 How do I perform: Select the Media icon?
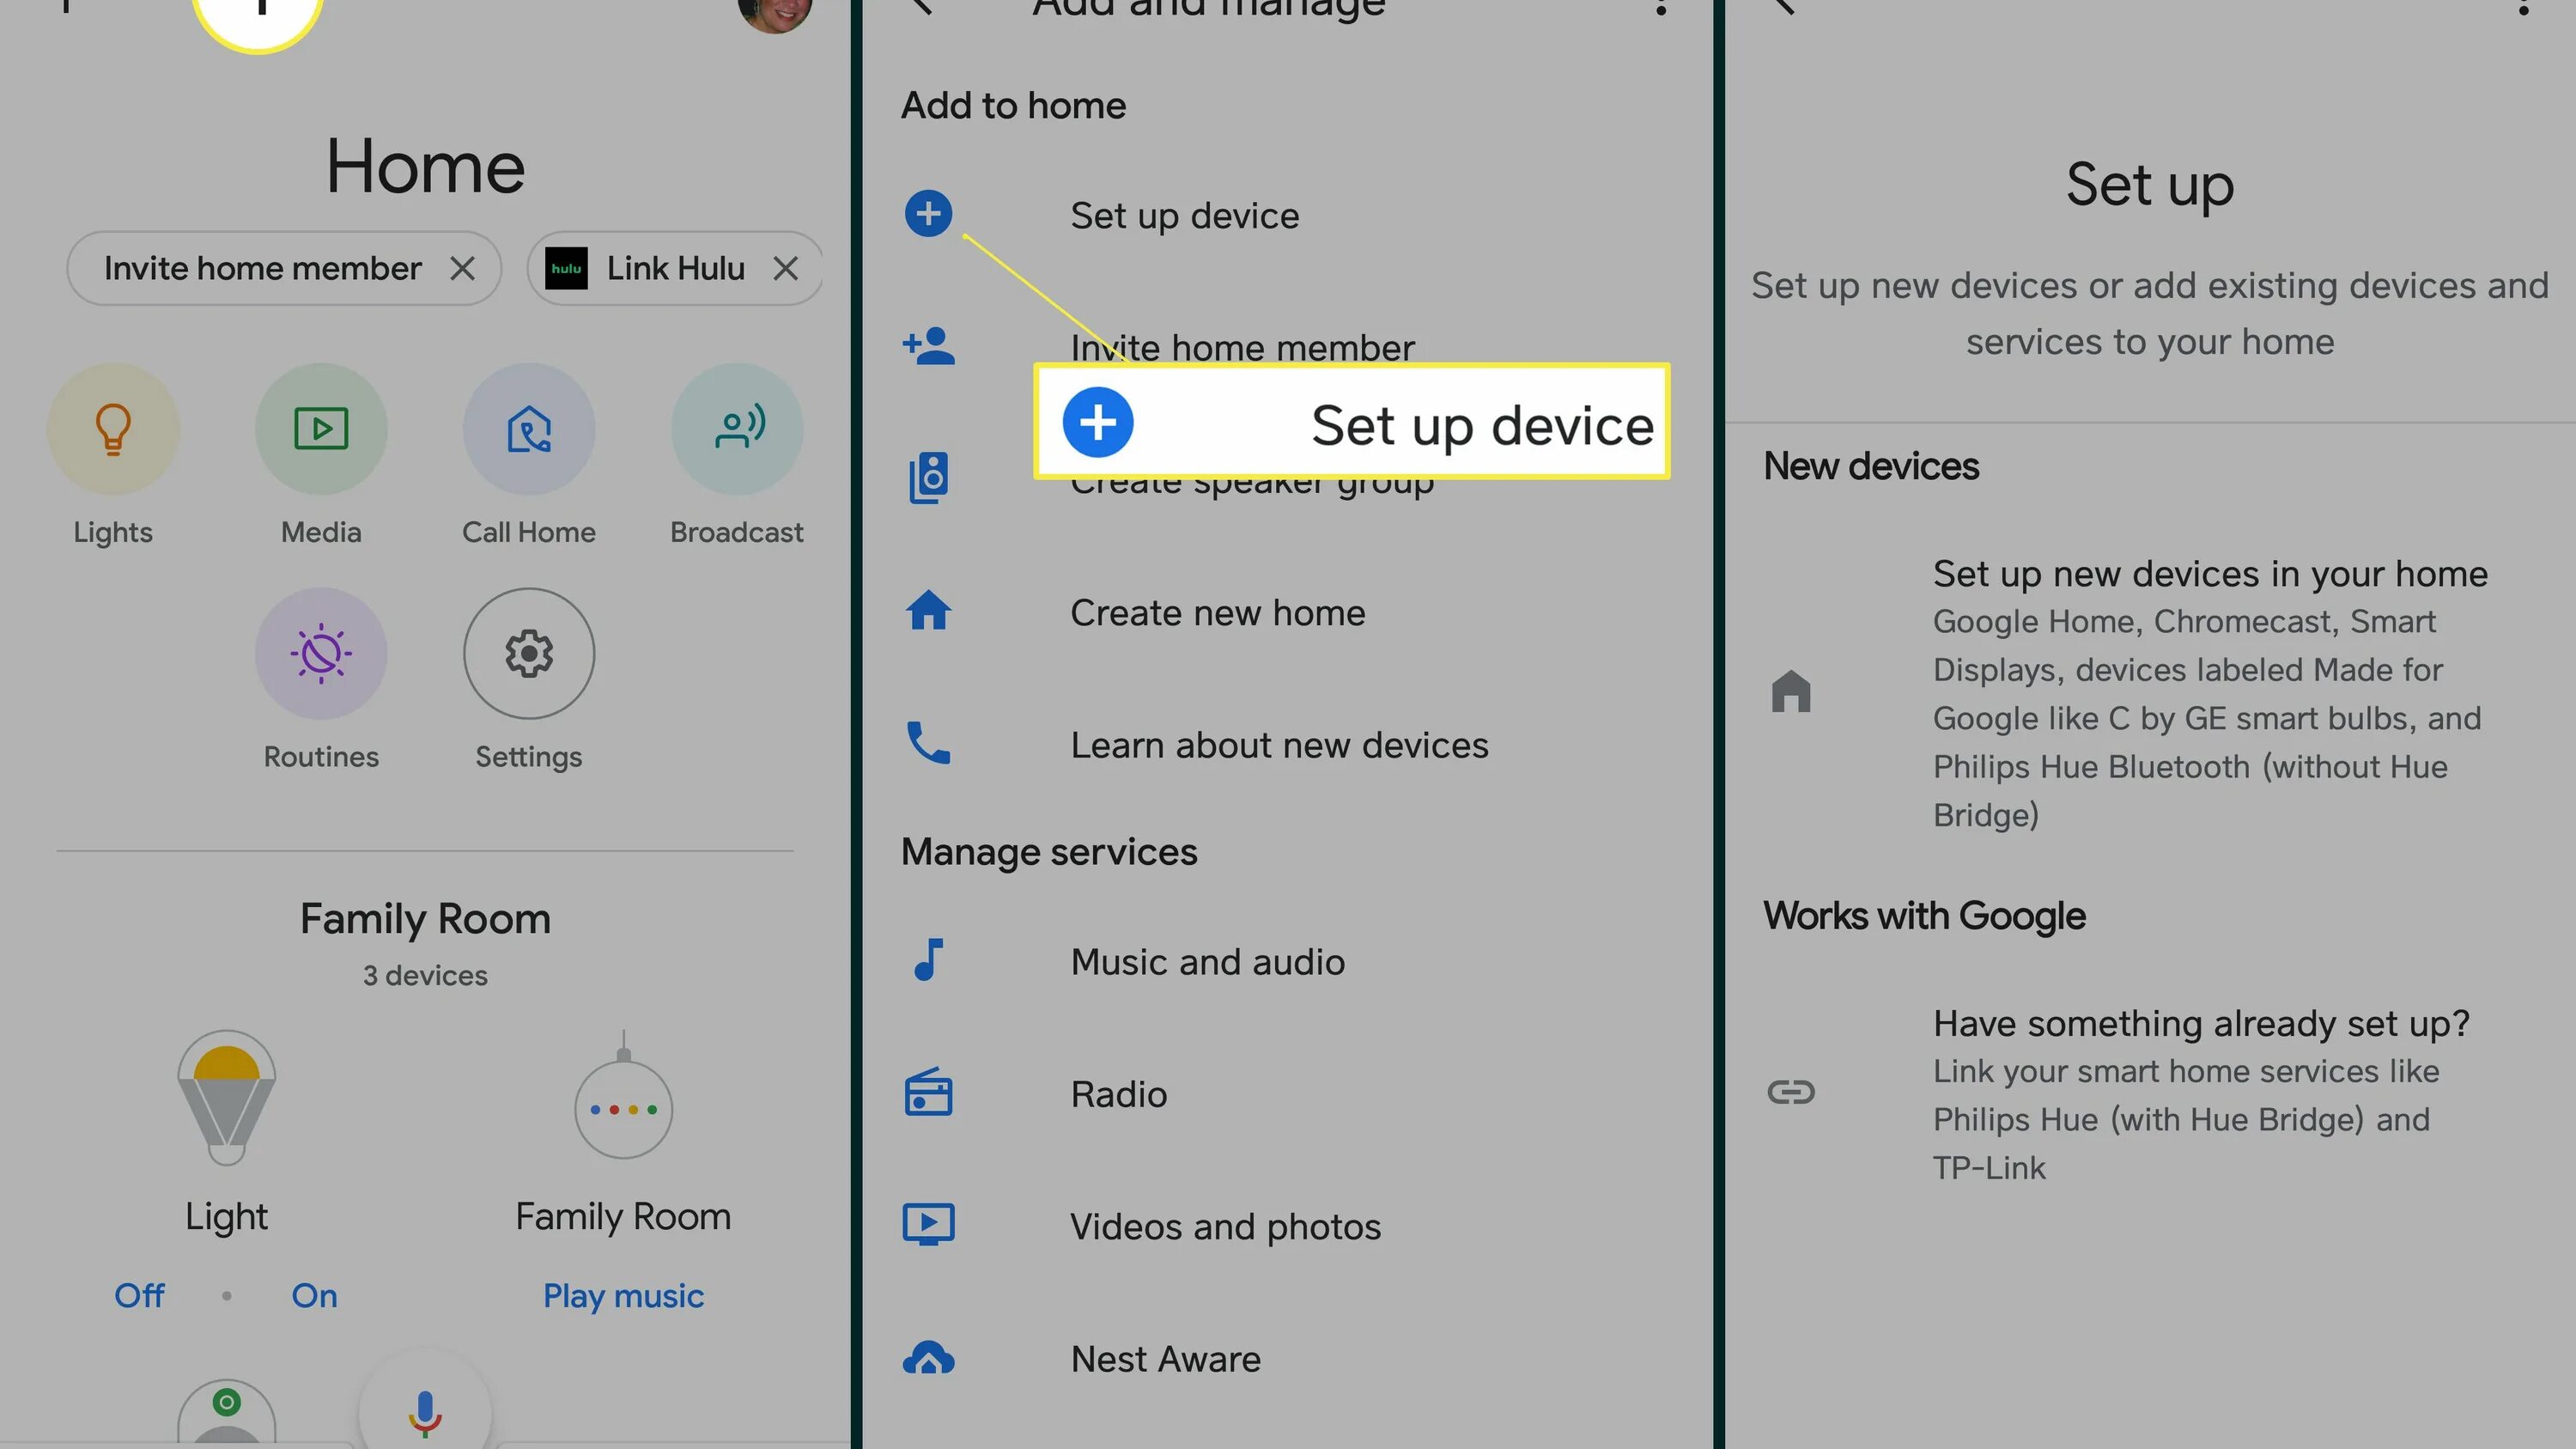(320, 428)
